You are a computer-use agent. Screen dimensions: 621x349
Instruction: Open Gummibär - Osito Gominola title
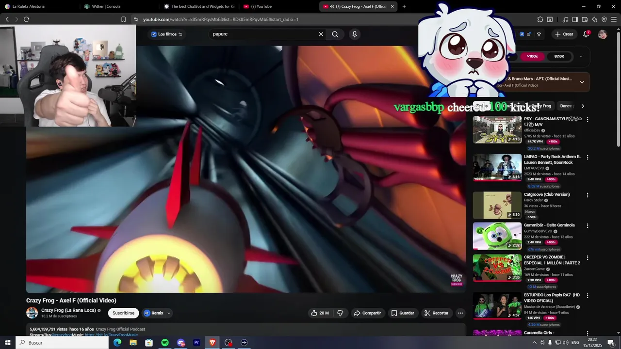(549, 225)
